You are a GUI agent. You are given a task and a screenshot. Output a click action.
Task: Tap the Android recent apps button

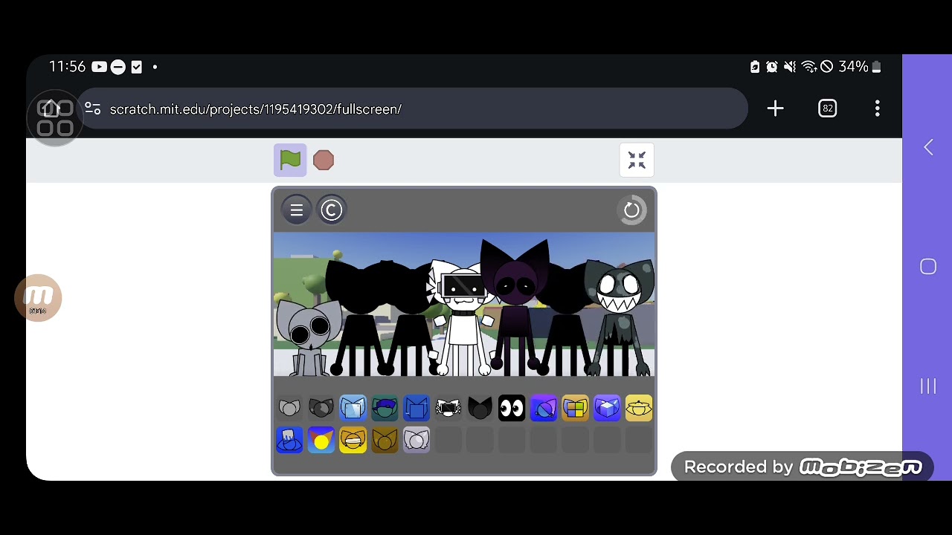click(928, 386)
